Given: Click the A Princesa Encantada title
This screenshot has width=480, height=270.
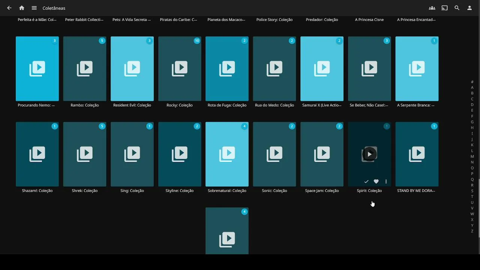Looking at the screenshot, I should [x=416, y=19].
